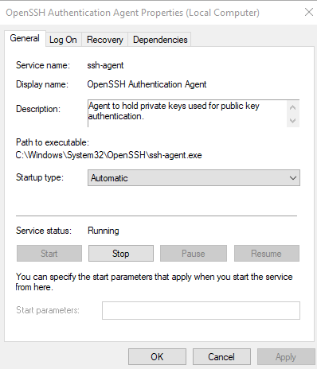Open the Log On tab
Image resolution: width=317 pixels, height=369 pixels.
click(63, 40)
